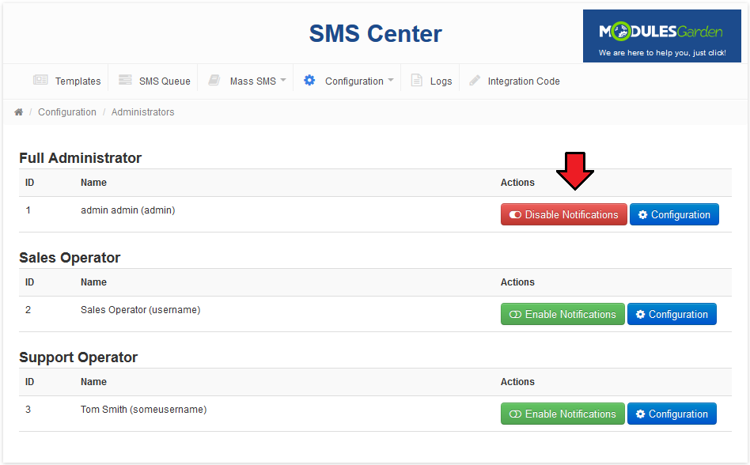Open the ModulesGarden help banner
Viewport: 750px width, 465px height.
tap(662, 36)
